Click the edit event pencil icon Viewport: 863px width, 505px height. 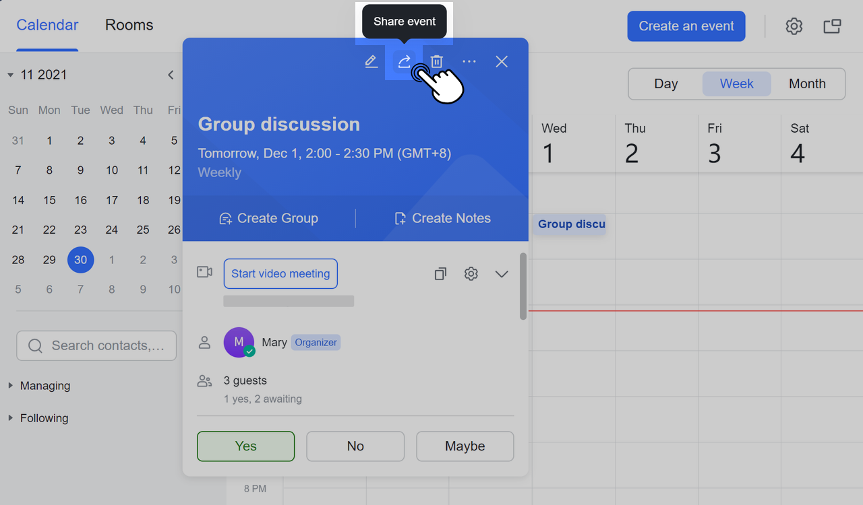point(371,62)
